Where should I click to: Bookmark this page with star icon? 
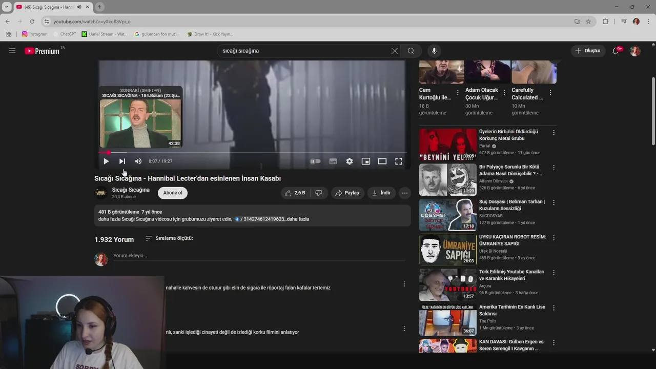tap(588, 22)
